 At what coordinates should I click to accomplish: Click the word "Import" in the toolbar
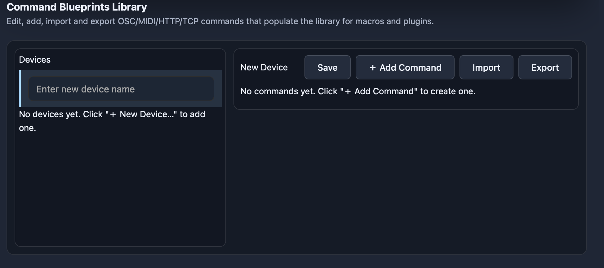point(486,68)
